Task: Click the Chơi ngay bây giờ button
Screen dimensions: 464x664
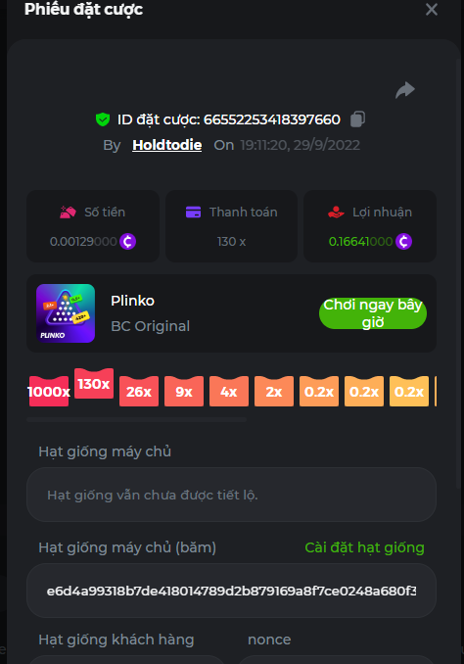Action: (373, 313)
